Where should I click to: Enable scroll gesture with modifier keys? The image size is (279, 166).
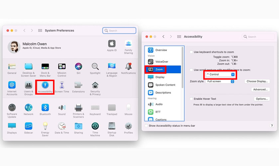[x=191, y=70]
